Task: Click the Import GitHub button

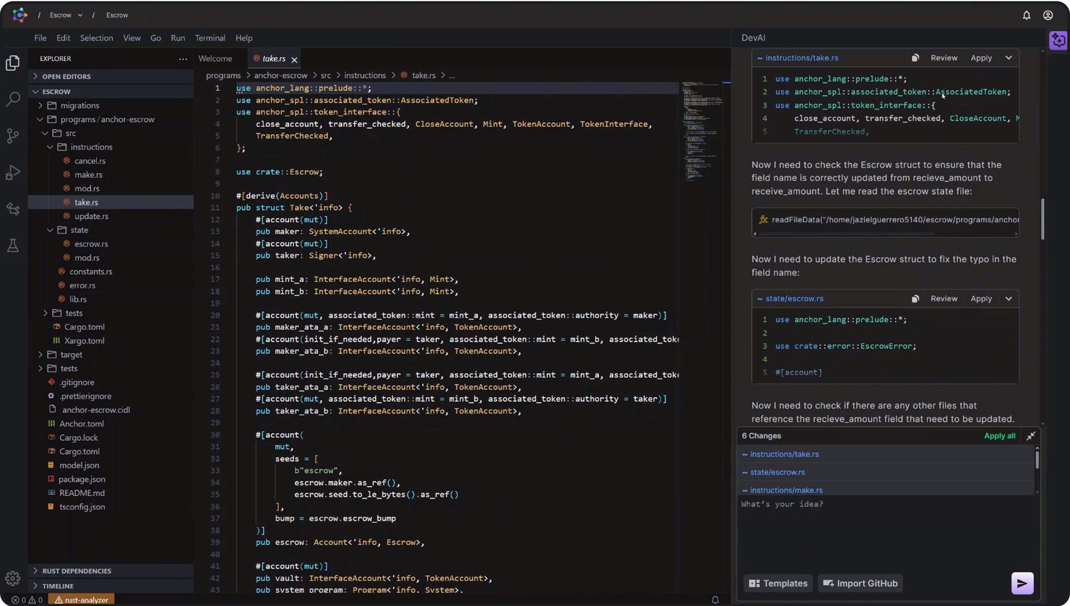Action: (860, 583)
